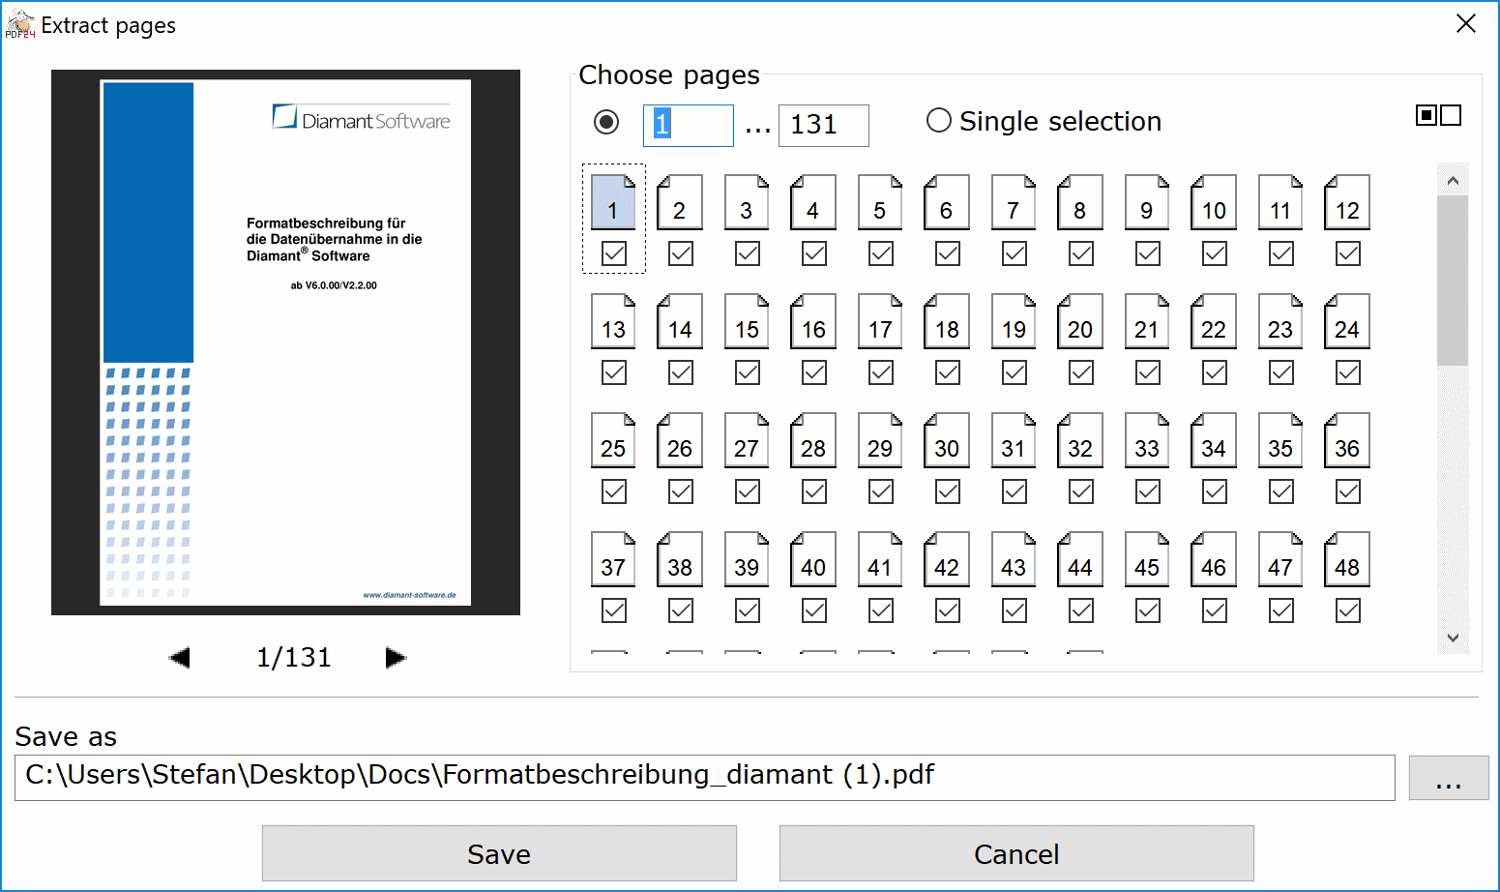The image size is (1500, 892).
Task: Click the select-all pages icon
Action: tap(1426, 114)
